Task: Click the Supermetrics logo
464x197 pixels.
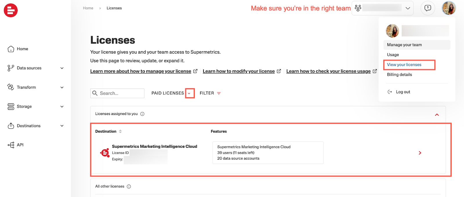Action: [x=11, y=10]
